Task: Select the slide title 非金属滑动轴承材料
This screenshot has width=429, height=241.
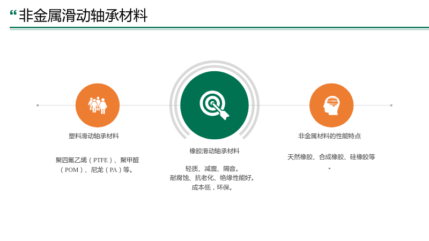Action: pos(83,16)
